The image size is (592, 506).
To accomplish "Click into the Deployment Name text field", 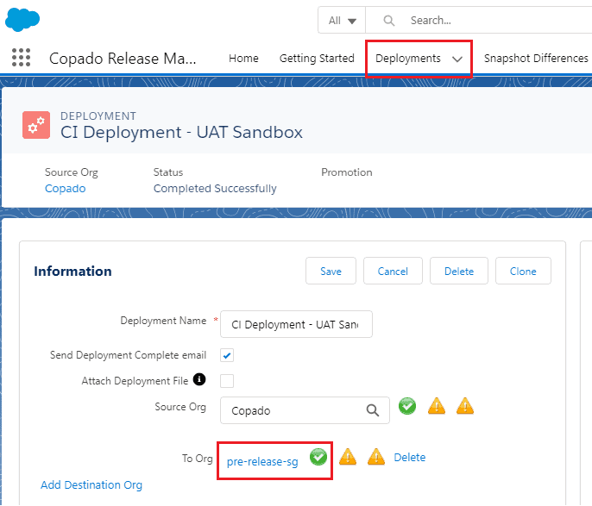I will click(296, 325).
